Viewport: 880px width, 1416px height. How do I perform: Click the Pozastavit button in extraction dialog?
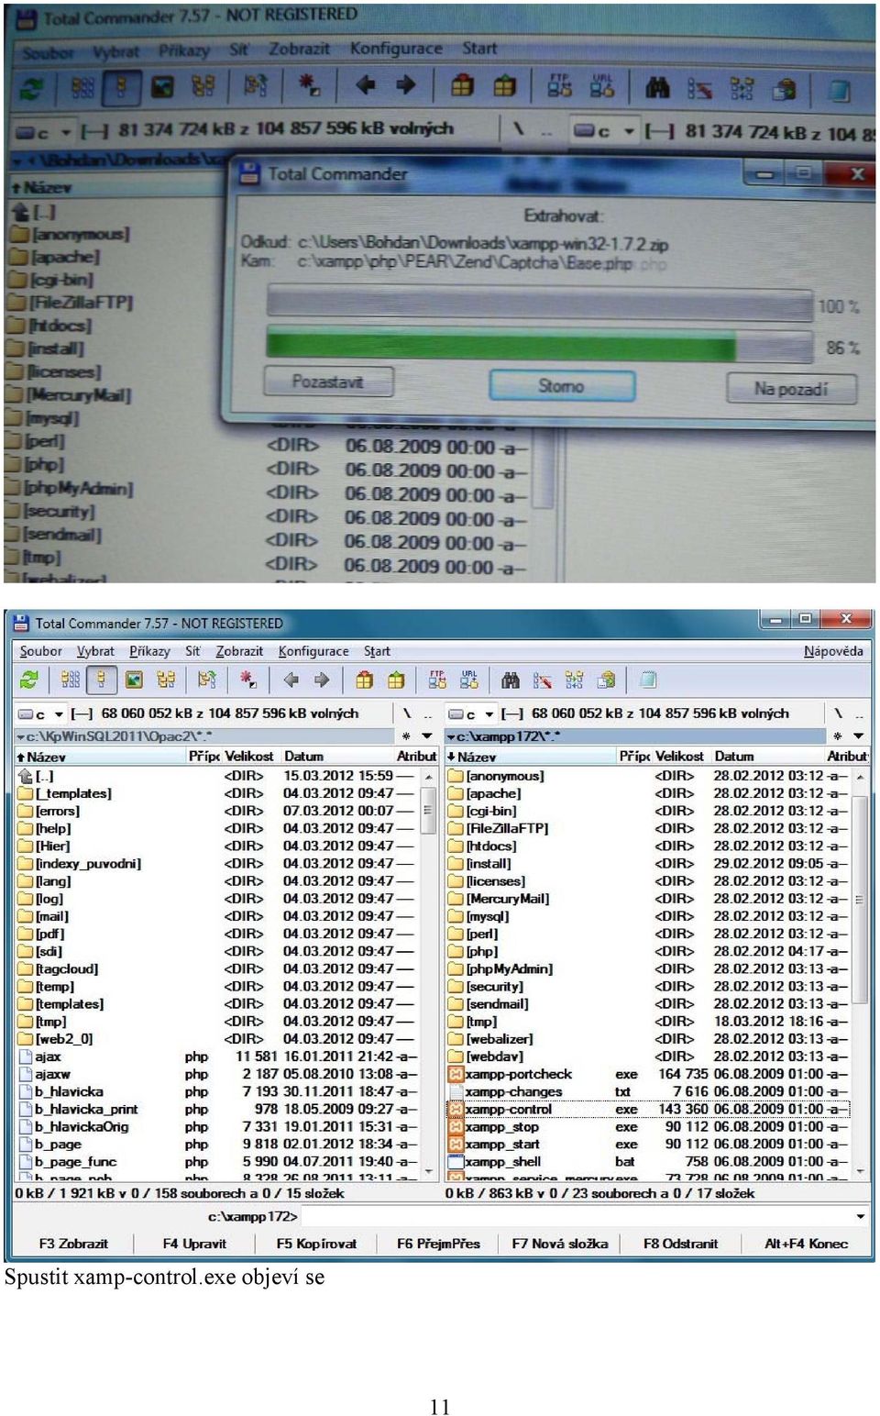(328, 382)
